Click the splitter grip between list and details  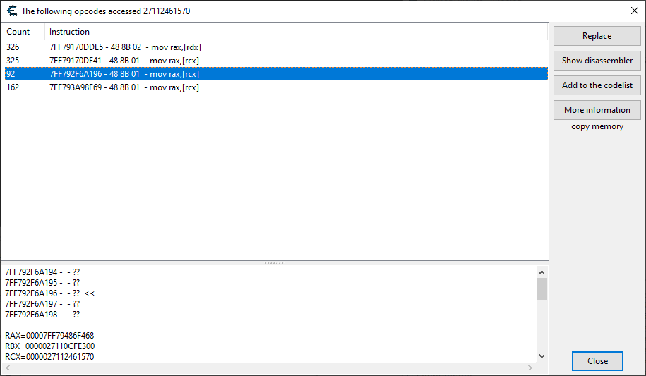point(274,263)
